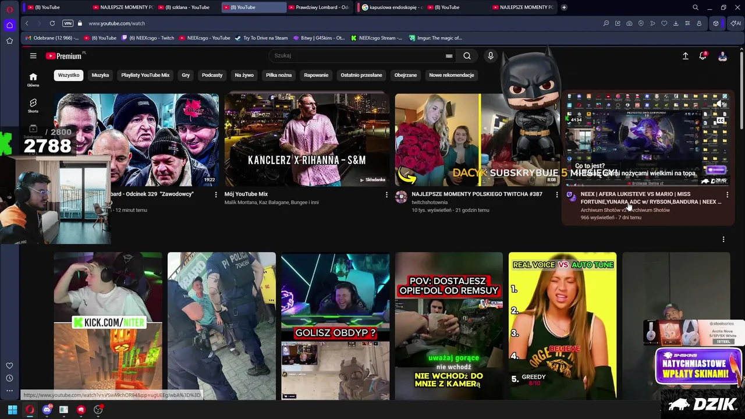
Task: Toggle the VPN badge in address bar
Action: pyautogui.click(x=68, y=23)
